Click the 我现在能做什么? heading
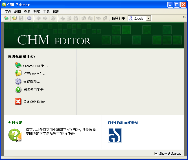 [21, 56]
